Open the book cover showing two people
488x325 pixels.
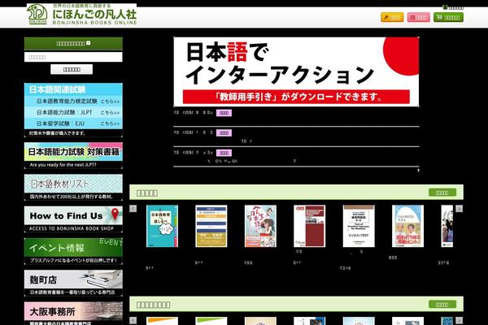[x=407, y=226]
